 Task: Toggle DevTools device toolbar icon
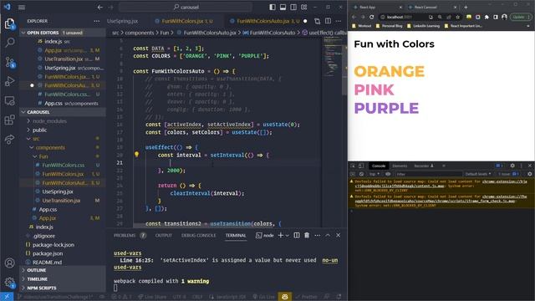361,166
